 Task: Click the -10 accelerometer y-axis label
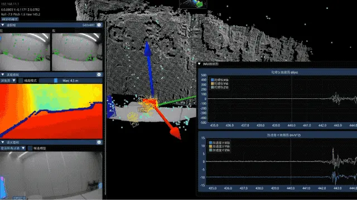202,177
